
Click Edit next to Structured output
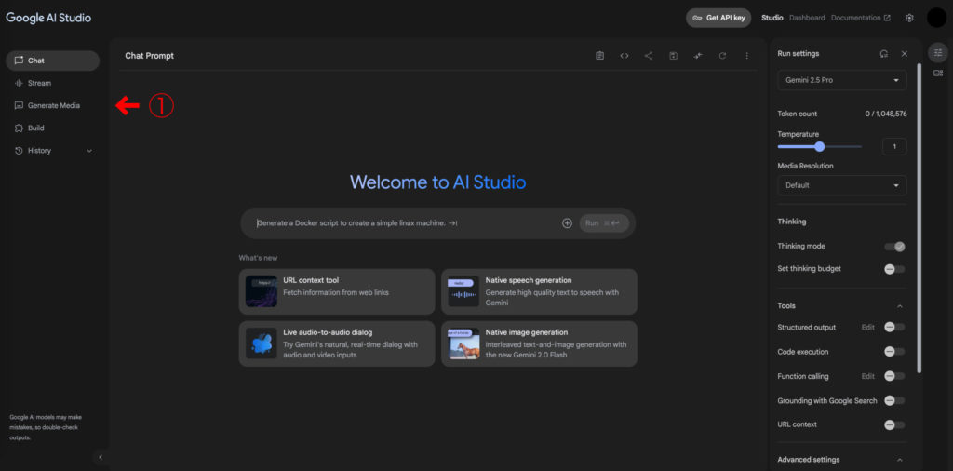coord(868,327)
